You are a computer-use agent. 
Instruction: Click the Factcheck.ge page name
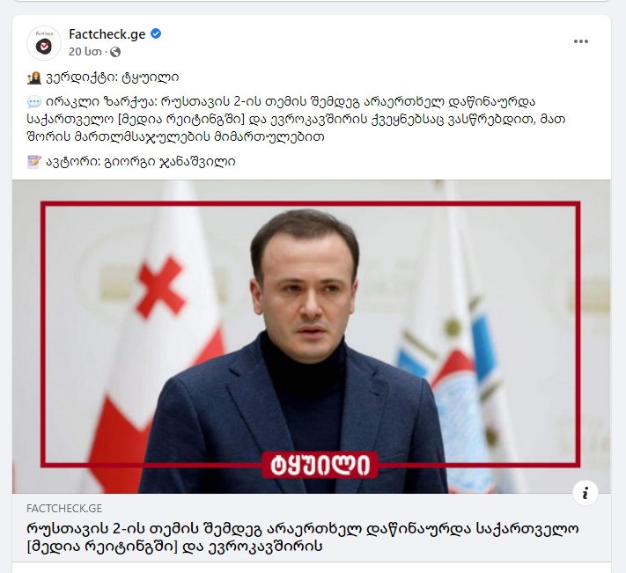point(107,34)
